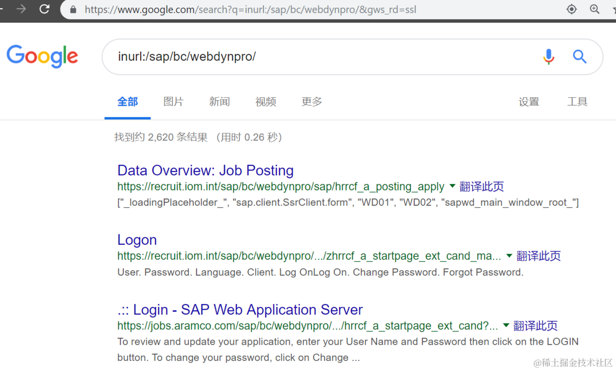Open Login - SAP Web Application Server result
This screenshot has height=371, width=616.
click(x=240, y=310)
